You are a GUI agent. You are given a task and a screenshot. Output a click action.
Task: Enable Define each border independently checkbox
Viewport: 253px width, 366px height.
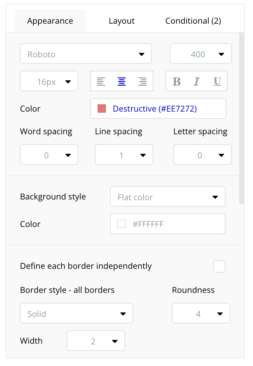pos(219,266)
